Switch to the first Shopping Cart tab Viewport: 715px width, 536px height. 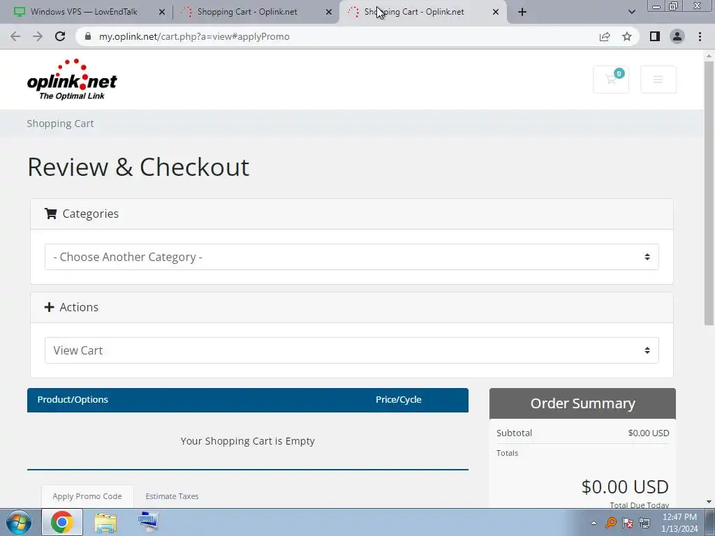pyautogui.click(x=247, y=12)
